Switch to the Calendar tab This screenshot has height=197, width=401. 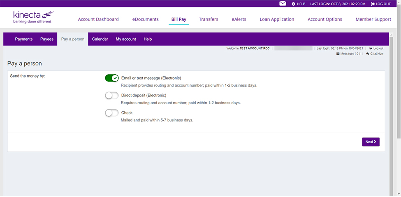click(100, 39)
